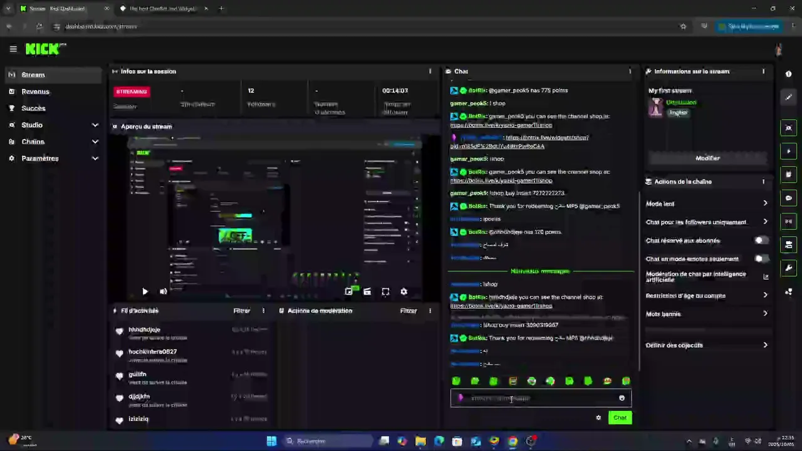Insert the first green emote in quick emote row
The width and height of the screenshot is (802, 451).
[x=456, y=381]
